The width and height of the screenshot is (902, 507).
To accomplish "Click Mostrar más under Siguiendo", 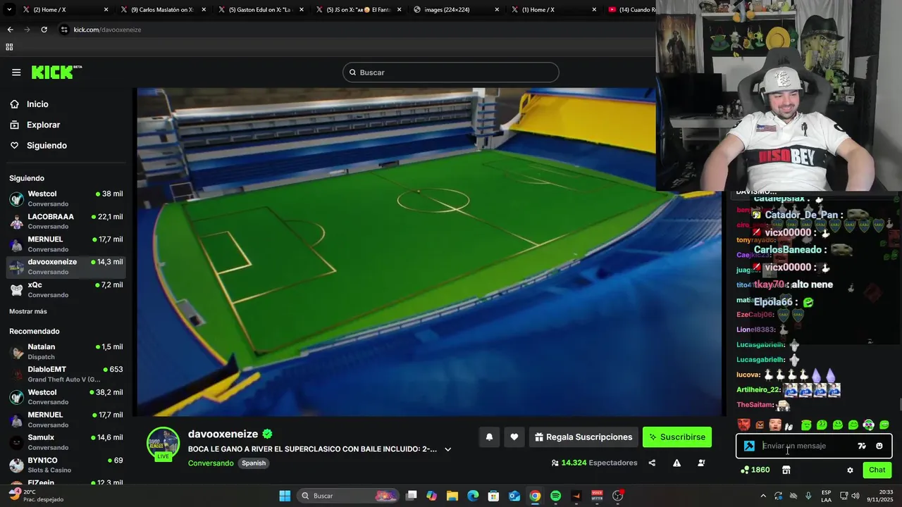I will click(28, 311).
